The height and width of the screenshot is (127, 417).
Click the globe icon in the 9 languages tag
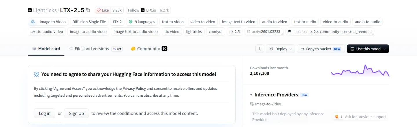click(x=131, y=22)
